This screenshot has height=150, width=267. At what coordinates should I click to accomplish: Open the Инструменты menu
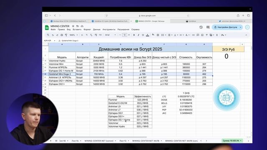(109, 30)
